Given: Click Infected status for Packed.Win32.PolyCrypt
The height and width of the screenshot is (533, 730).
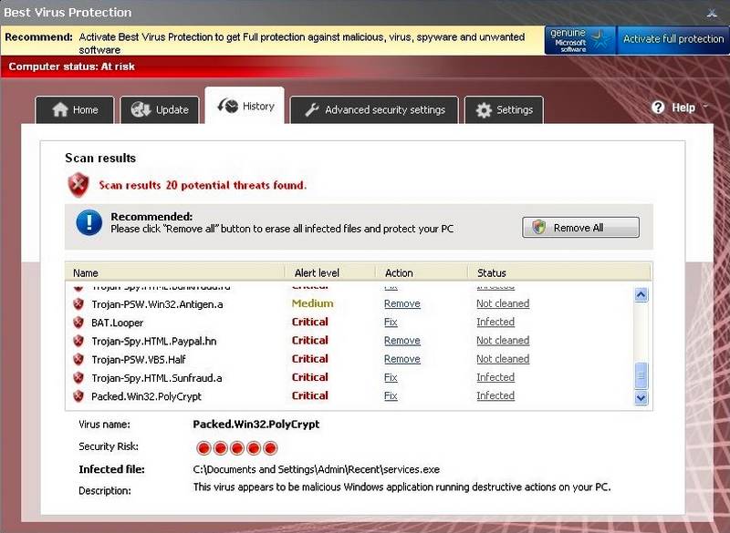Looking at the screenshot, I should pos(495,395).
